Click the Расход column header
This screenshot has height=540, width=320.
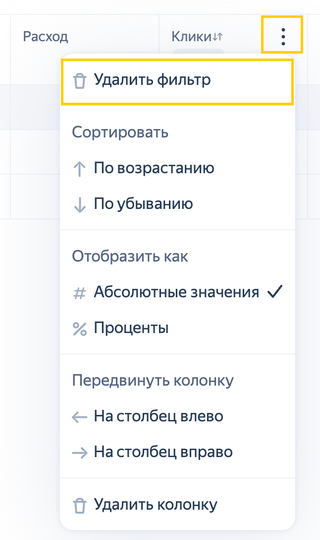coord(46,37)
